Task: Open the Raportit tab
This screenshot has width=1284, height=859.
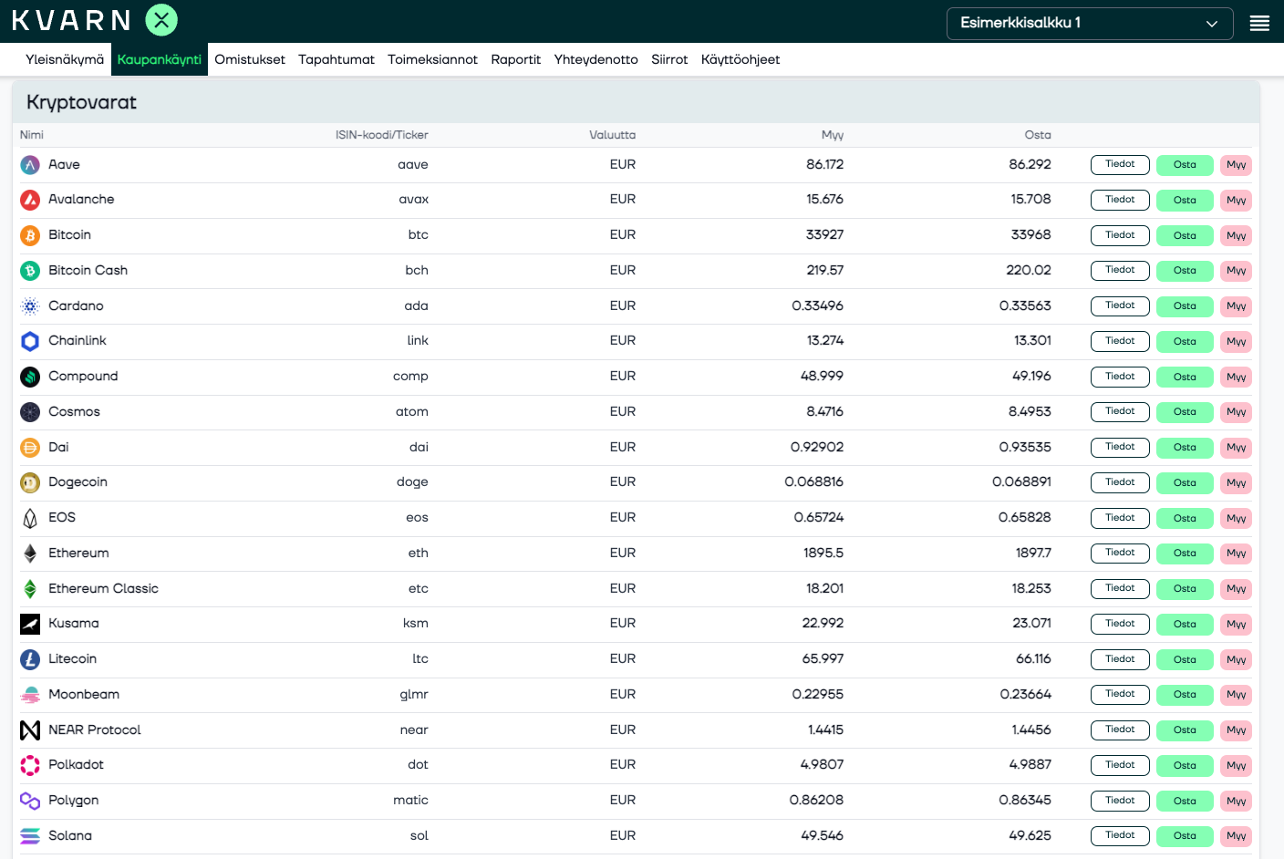Action: [x=516, y=59]
